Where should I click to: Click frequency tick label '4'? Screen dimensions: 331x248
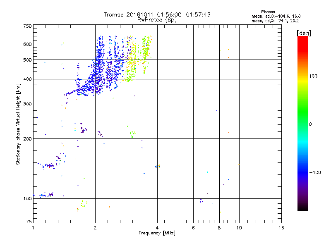click(157, 228)
